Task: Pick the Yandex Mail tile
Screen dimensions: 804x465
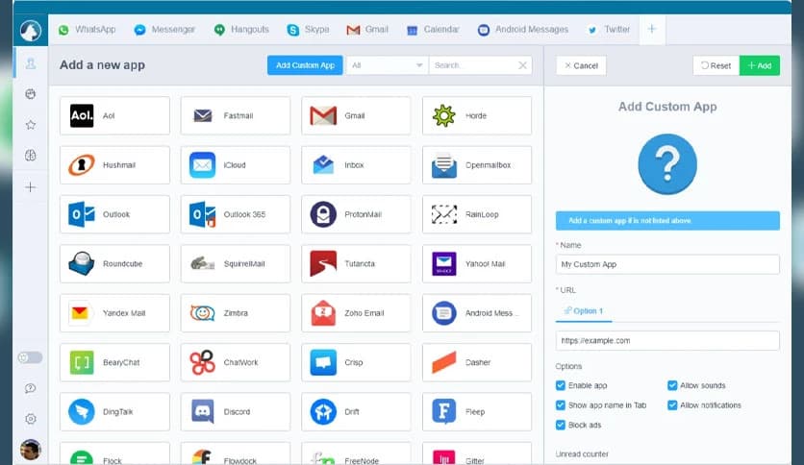Action: point(114,313)
